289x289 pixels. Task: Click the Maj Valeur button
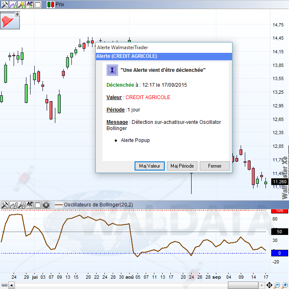(x=149, y=166)
